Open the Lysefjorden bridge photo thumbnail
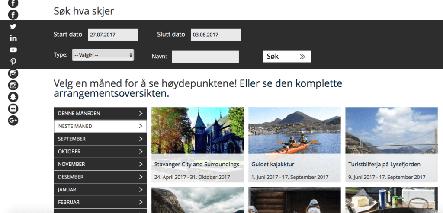The height and width of the screenshot is (213, 443). [391, 130]
